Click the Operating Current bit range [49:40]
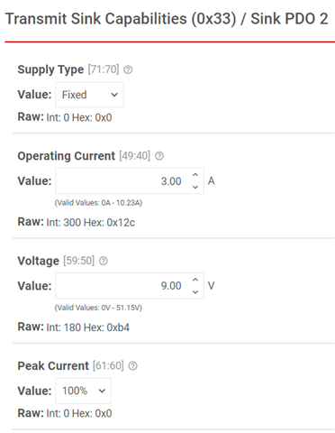Viewport: 335px width, 433px height. 134,156
